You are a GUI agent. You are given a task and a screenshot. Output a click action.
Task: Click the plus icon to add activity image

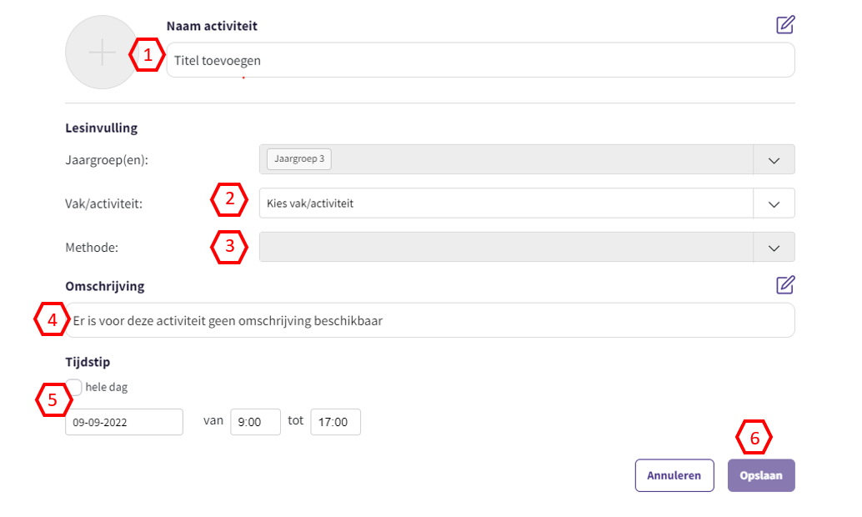click(102, 53)
